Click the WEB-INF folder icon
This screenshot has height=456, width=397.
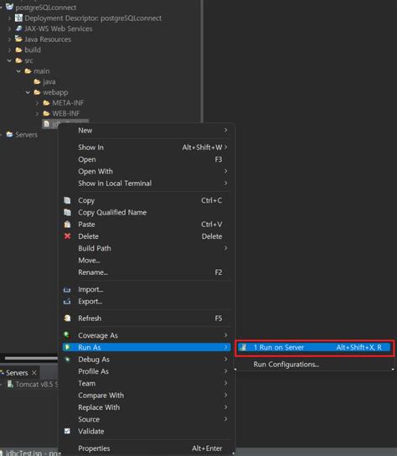tap(47, 113)
